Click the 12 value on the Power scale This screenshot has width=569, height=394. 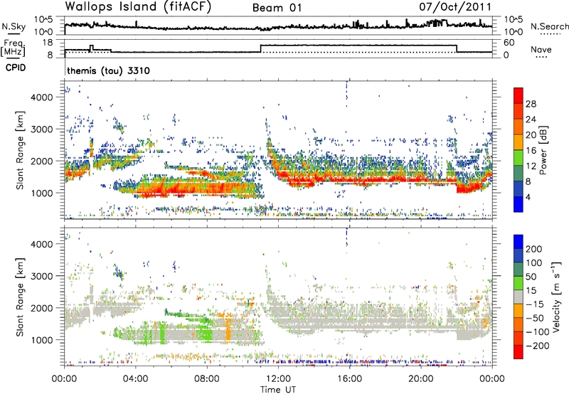click(531, 166)
